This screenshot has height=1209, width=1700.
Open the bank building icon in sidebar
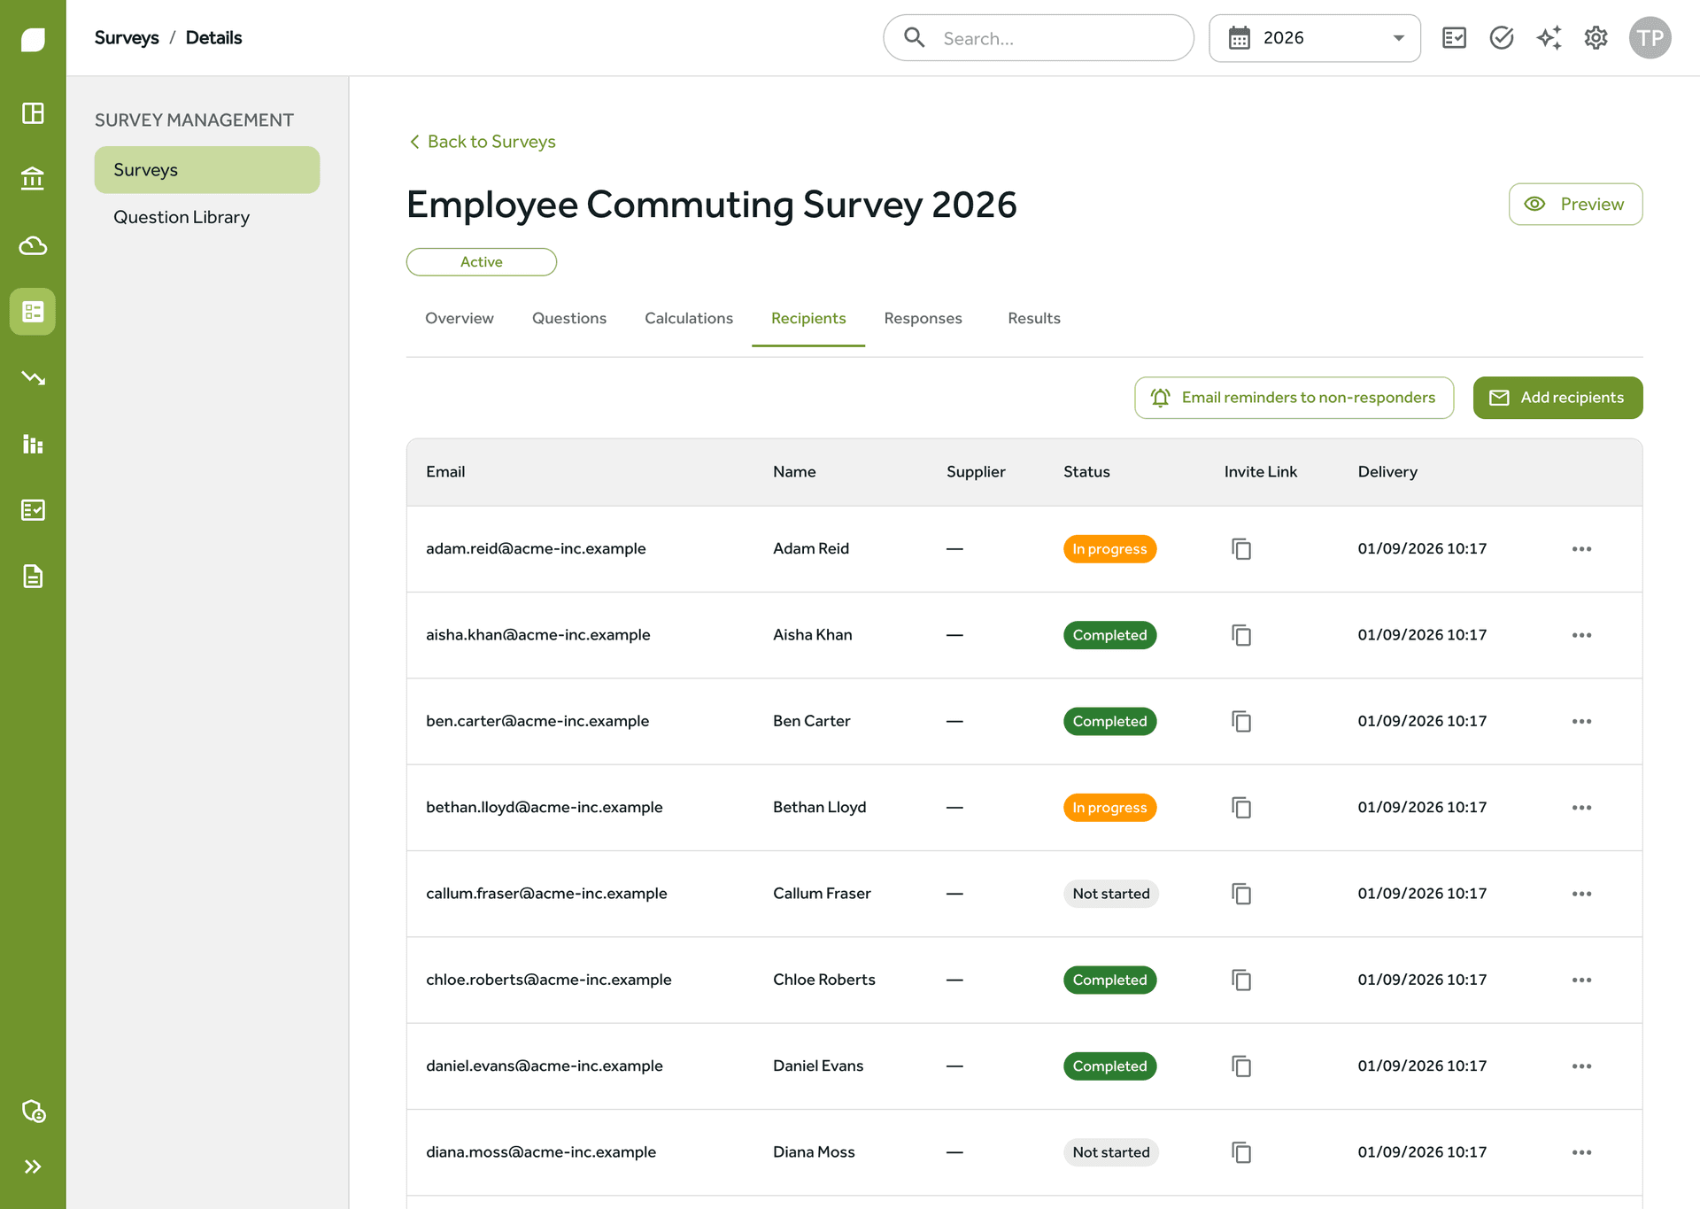pyautogui.click(x=33, y=179)
